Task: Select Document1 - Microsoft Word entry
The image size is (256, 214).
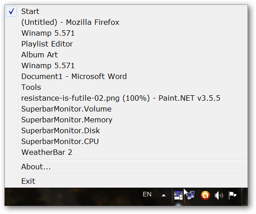Action: 126,76
